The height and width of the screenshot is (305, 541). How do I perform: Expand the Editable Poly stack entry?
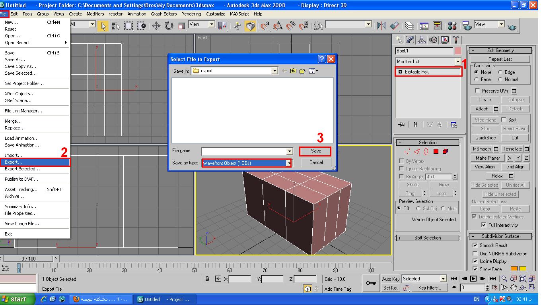[400, 72]
